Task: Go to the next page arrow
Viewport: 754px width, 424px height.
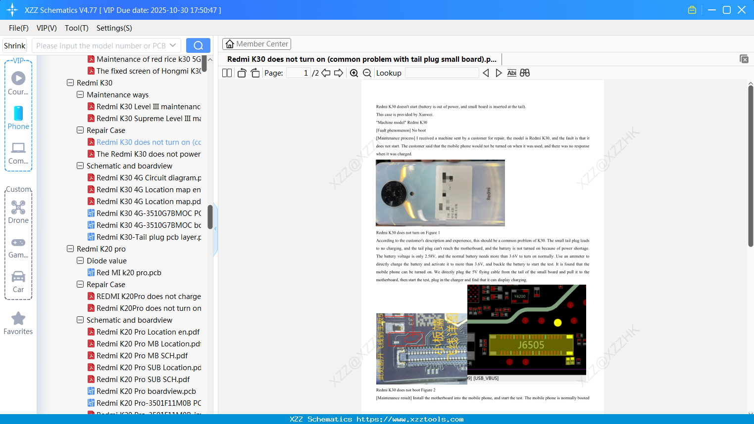Action: 339,73
